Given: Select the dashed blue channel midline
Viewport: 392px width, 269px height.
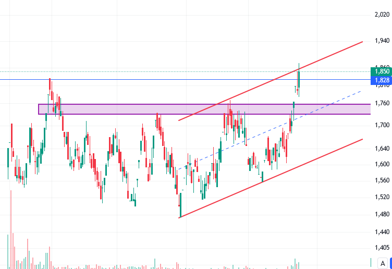Looking at the screenshot, I should pos(269,130).
